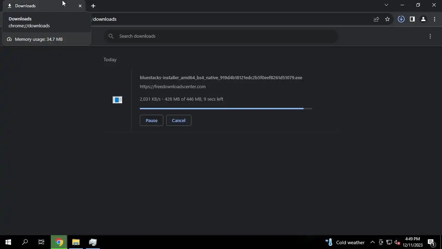The width and height of the screenshot is (442, 249).
Task: Open Task View on the taskbar
Action: (41, 242)
